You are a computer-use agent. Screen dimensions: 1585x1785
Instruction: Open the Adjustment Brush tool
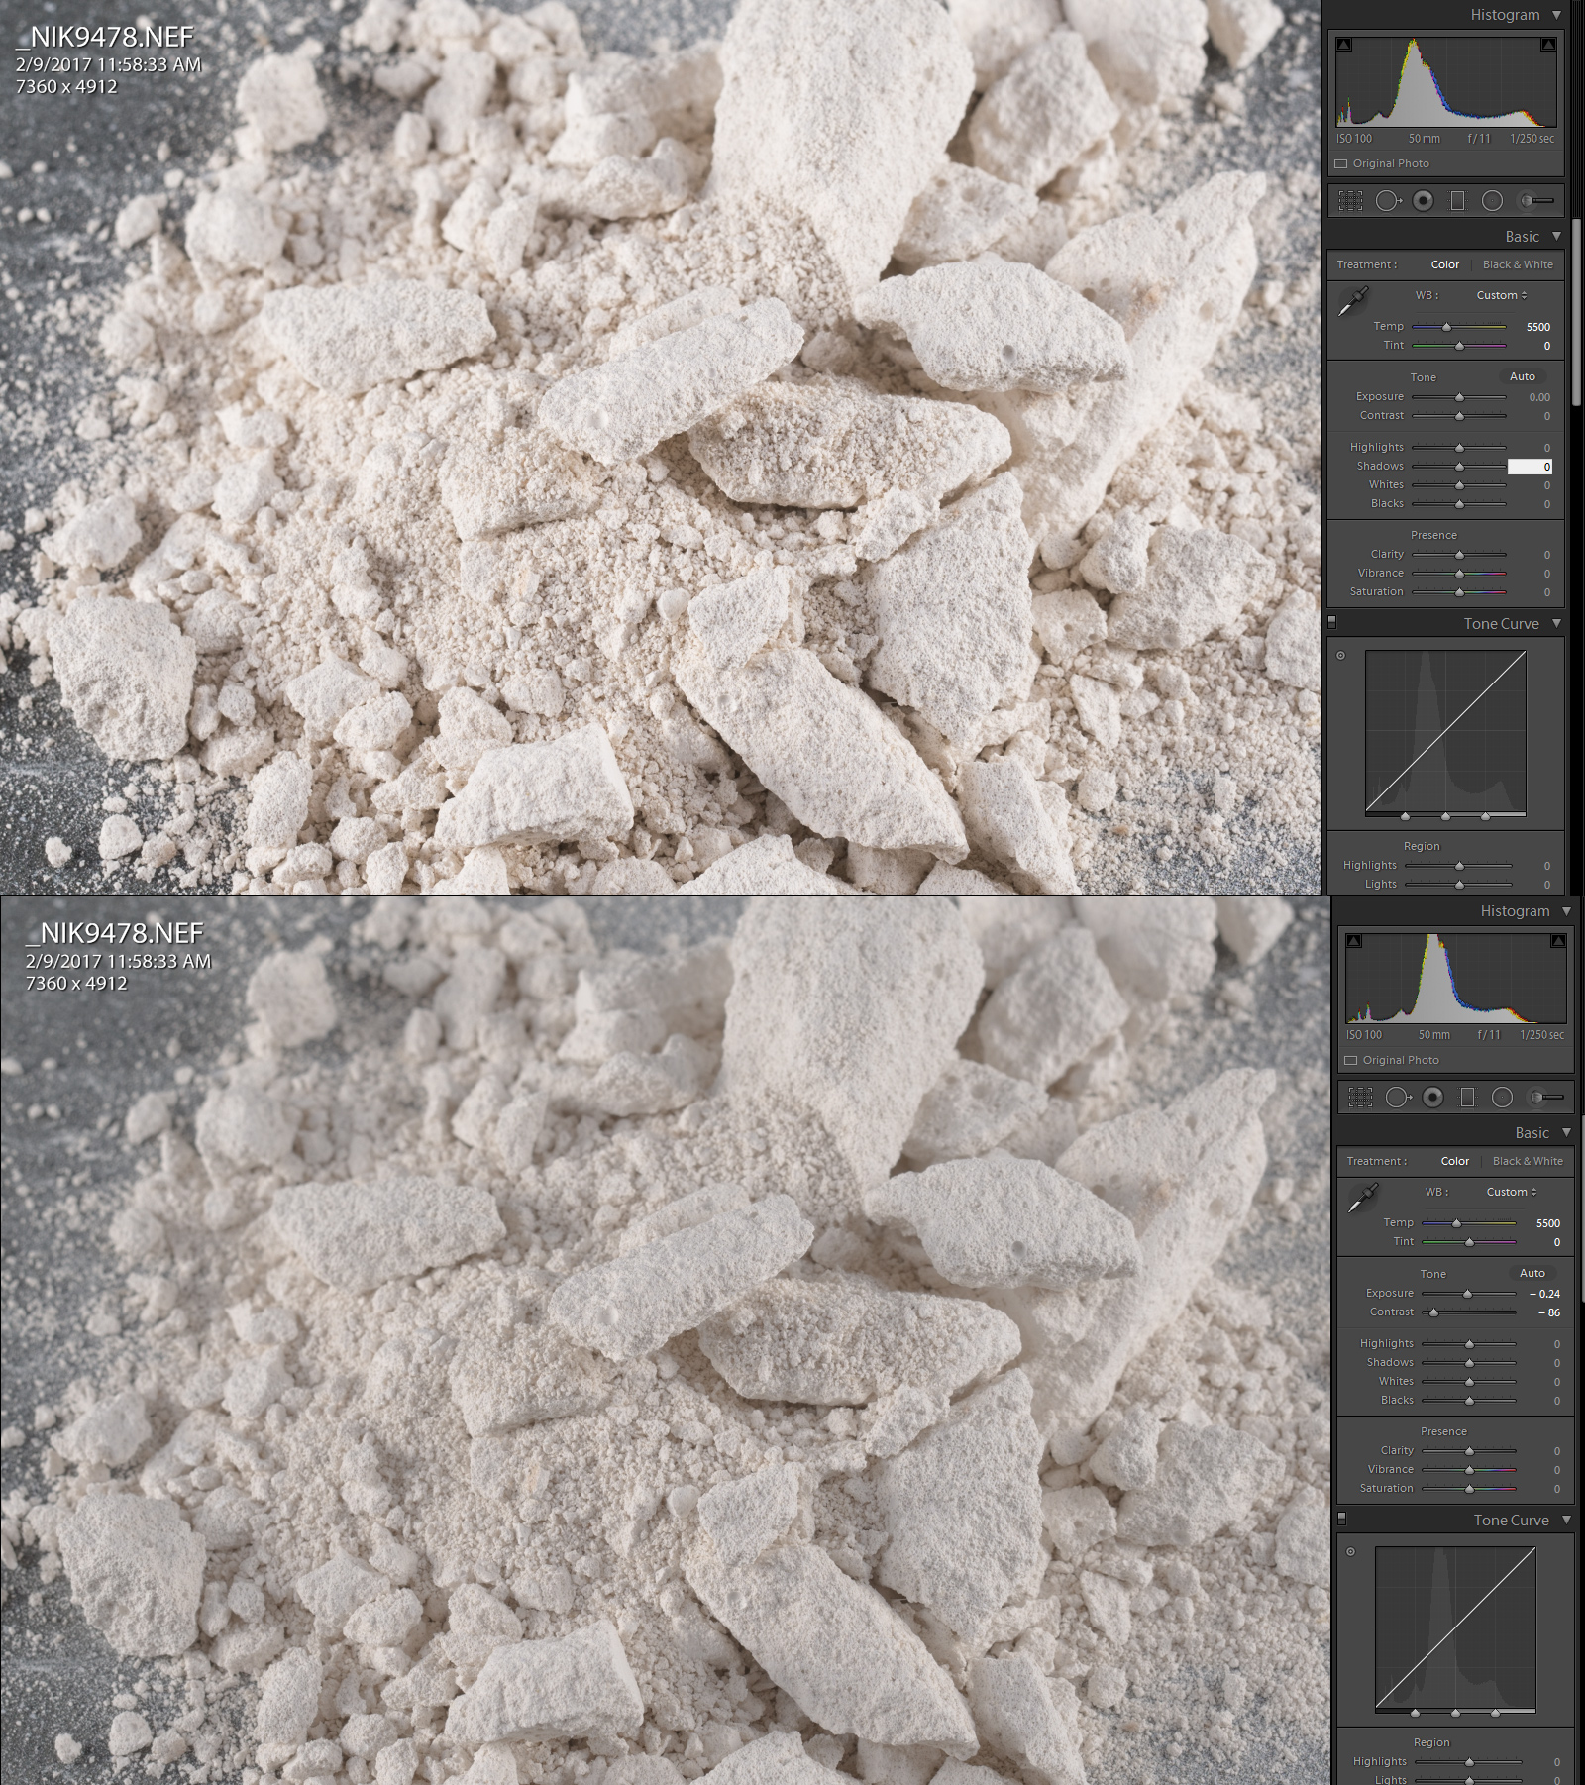(1537, 200)
